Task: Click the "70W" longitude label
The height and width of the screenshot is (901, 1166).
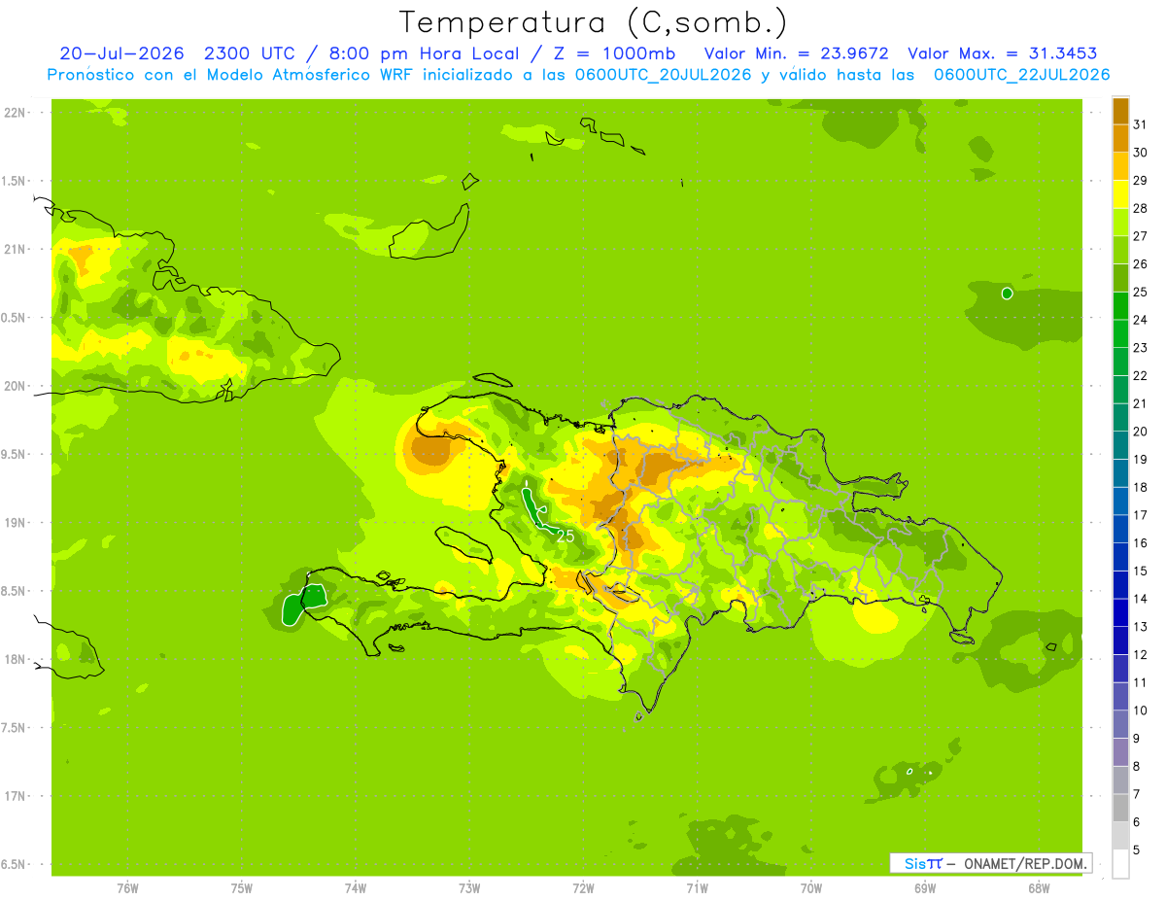Action: tap(810, 888)
